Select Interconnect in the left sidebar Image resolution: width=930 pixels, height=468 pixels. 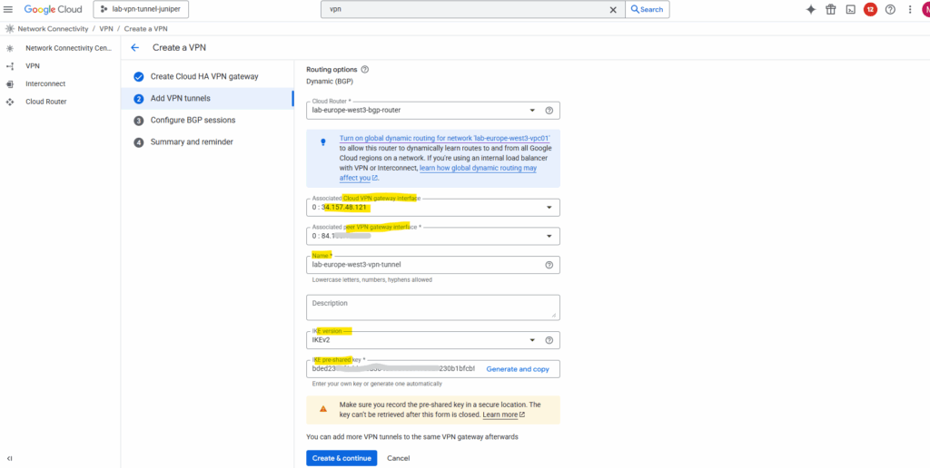click(x=45, y=83)
